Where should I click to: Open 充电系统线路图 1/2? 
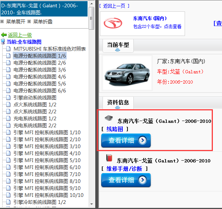click(x=35, y=118)
